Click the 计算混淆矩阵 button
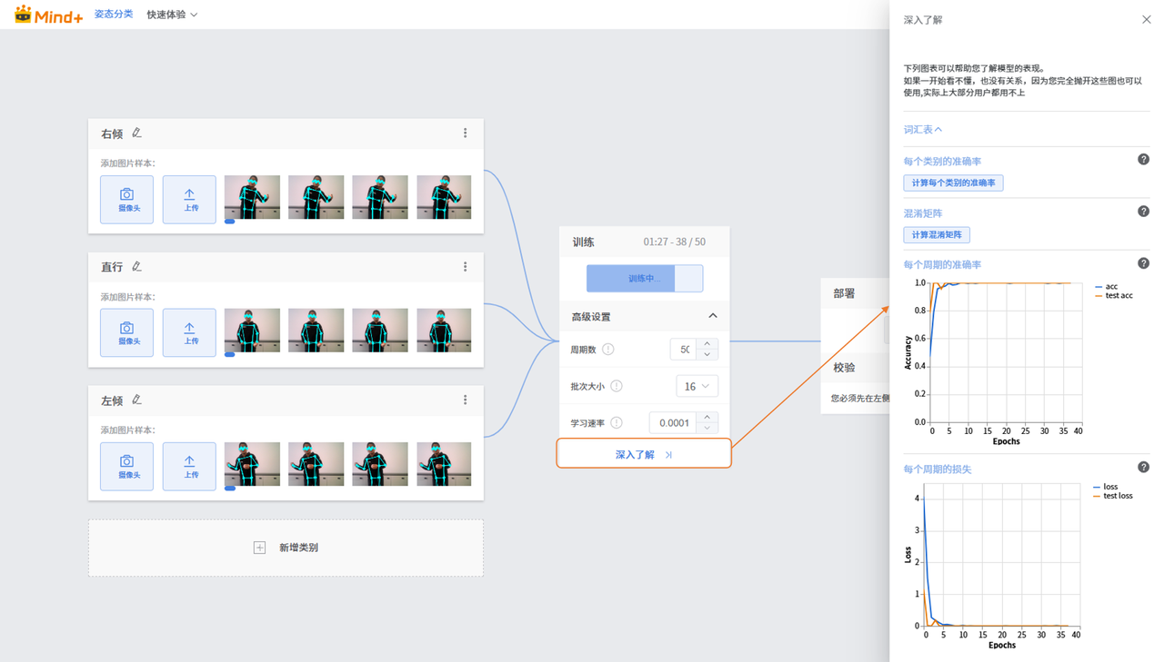This screenshot has width=1164, height=662. point(937,235)
